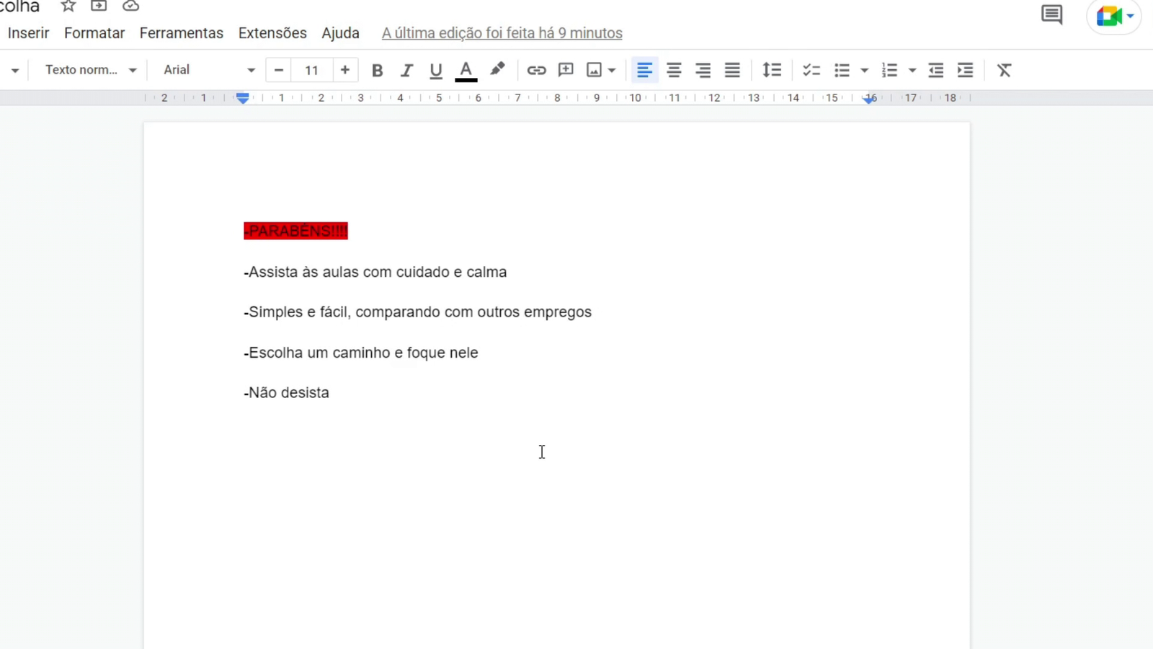Toggle bold formatting
This screenshot has width=1153, height=649.
(x=377, y=70)
